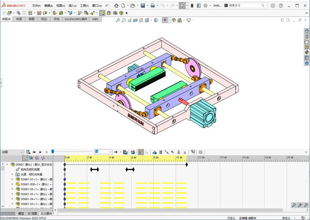Click Play from Start button

(x=35, y=152)
